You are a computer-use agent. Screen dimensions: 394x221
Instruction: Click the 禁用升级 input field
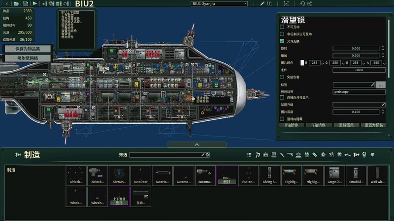(x=359, y=105)
